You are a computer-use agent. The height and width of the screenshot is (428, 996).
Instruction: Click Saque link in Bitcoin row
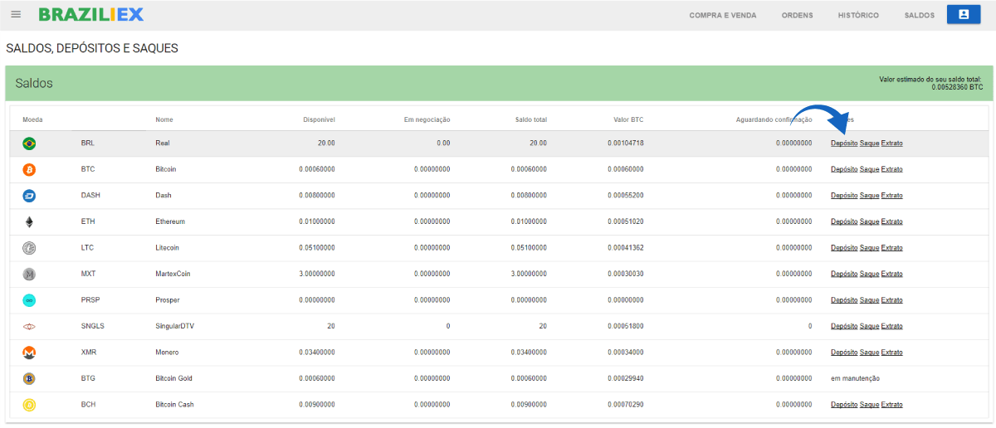point(869,169)
